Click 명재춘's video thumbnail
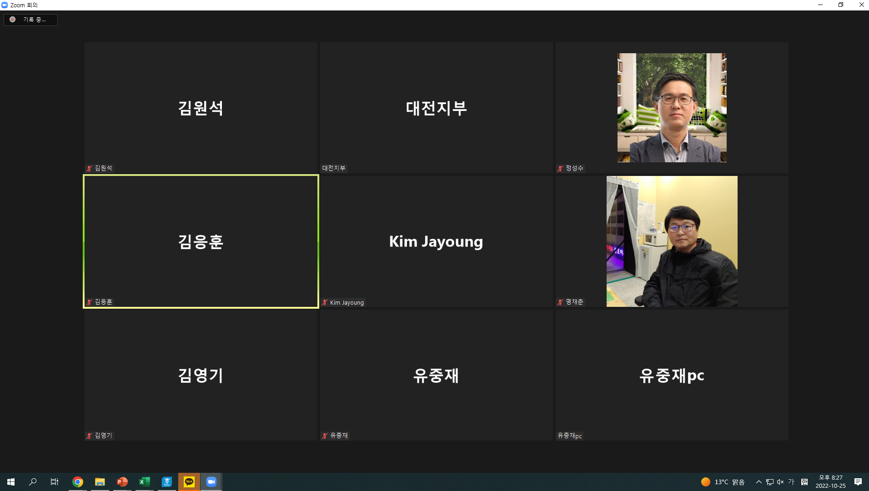869x491 pixels. pyautogui.click(x=672, y=241)
